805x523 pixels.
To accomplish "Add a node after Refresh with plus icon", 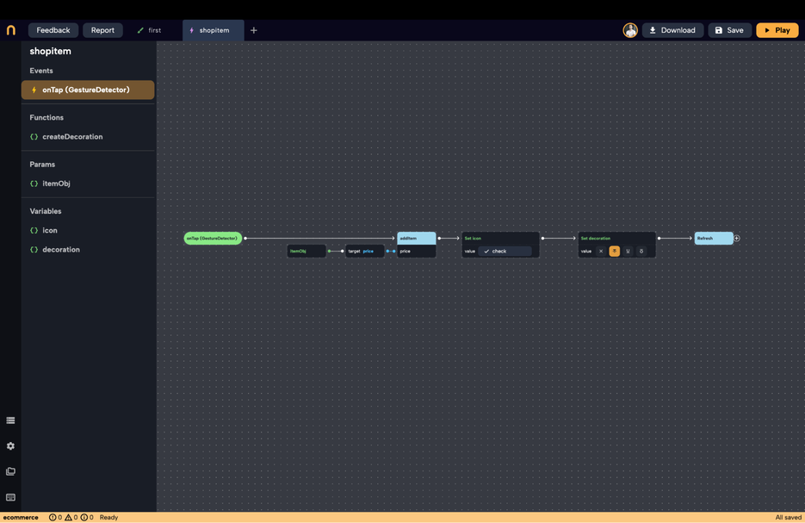I will (737, 239).
